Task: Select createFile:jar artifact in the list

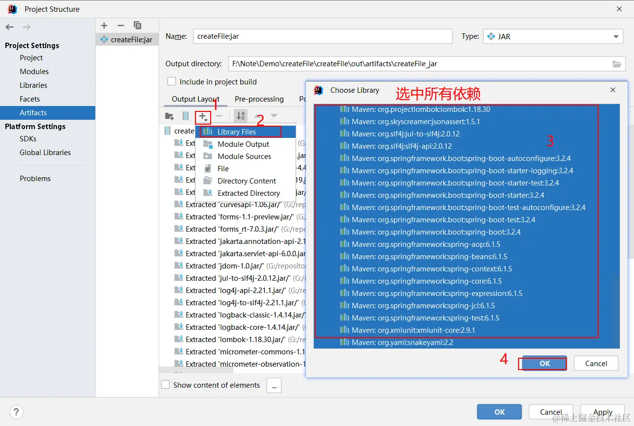Action: 127,39
